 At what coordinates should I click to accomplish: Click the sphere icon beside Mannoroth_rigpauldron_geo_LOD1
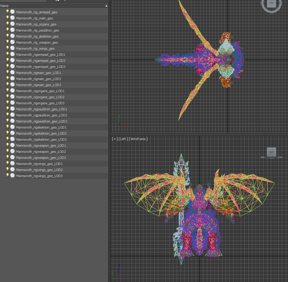(12, 109)
